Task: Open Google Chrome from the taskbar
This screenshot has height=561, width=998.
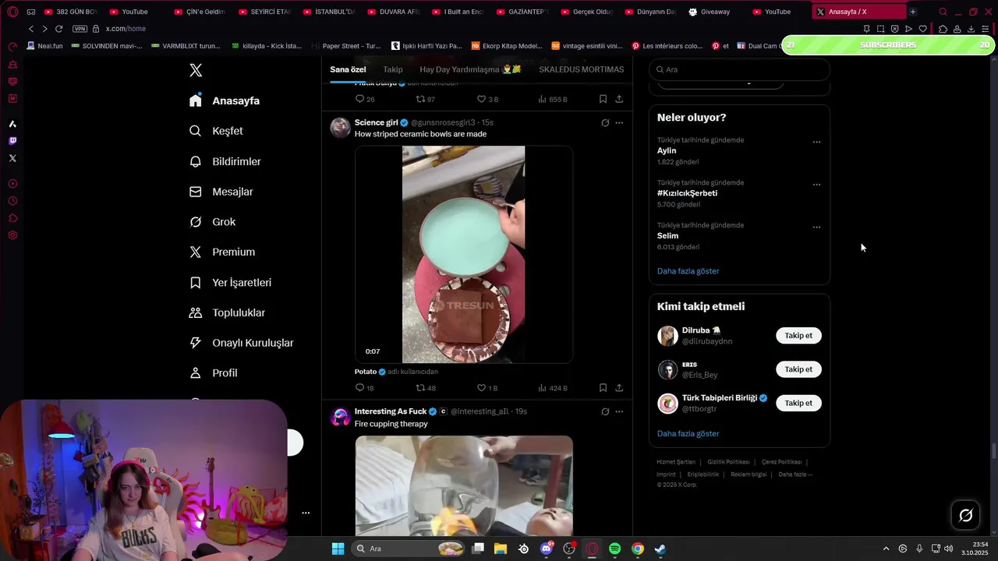Action: click(638, 549)
